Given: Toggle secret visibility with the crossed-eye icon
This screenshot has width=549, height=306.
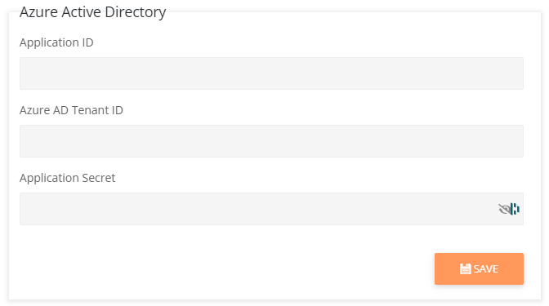Looking at the screenshot, I should click(504, 209).
